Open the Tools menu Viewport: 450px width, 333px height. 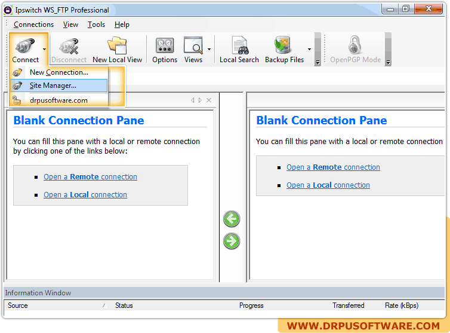[x=97, y=25]
